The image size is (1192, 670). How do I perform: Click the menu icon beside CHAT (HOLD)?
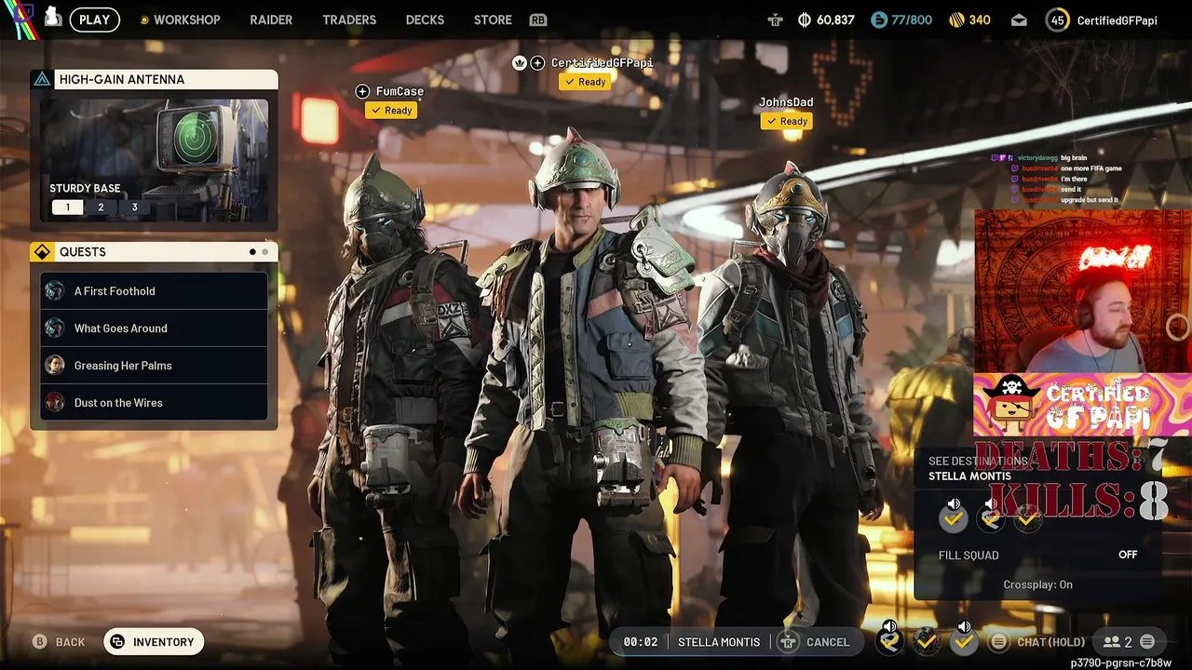998,642
